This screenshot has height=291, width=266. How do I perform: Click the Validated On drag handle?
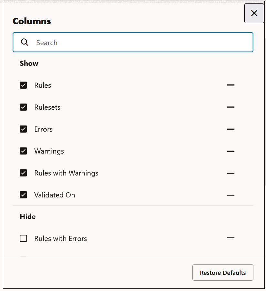pyautogui.click(x=230, y=195)
